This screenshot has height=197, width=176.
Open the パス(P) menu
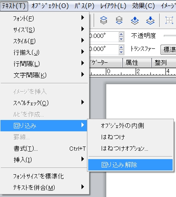[x=84, y=6]
